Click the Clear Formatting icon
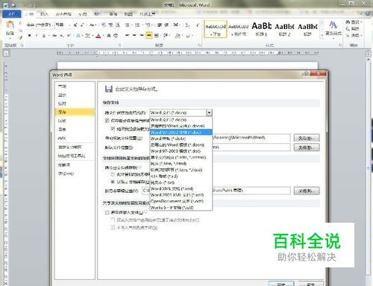The height and width of the screenshot is (286, 373). click(104, 25)
